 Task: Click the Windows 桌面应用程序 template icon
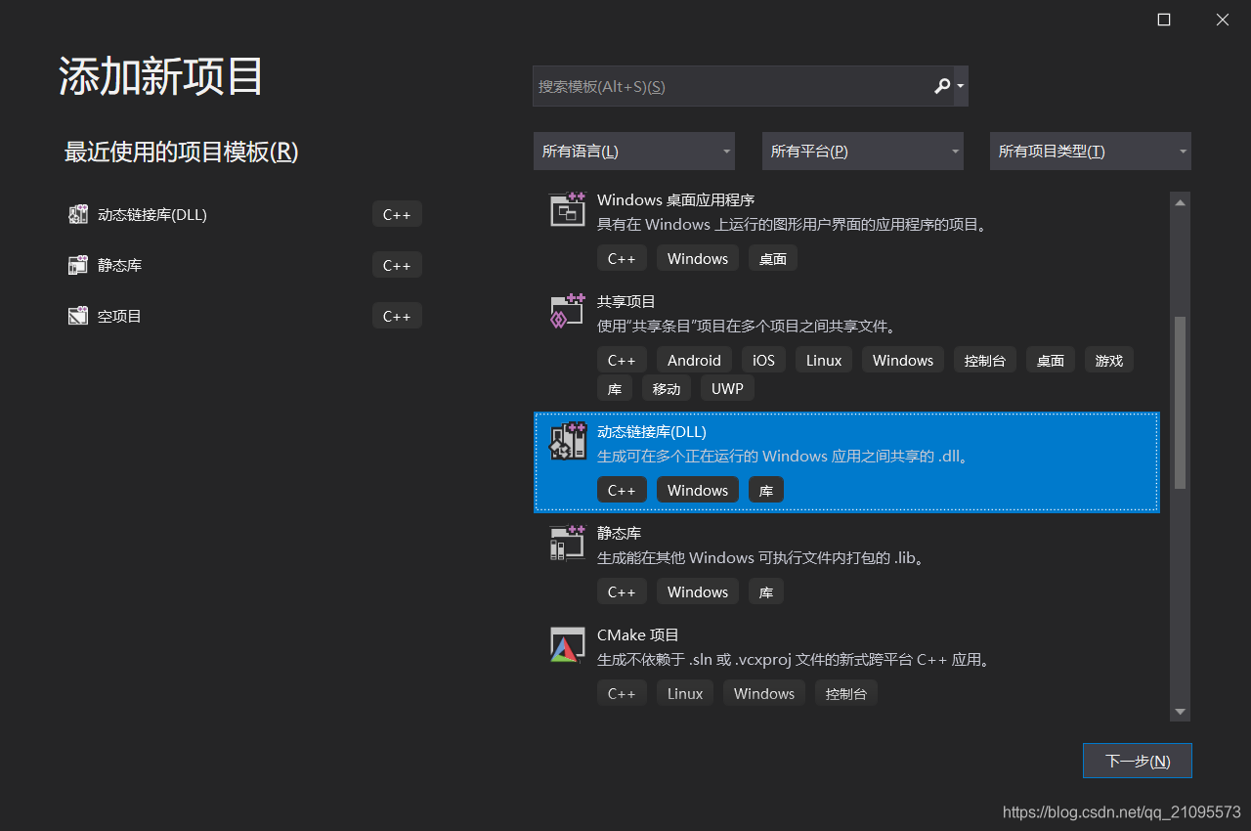coord(567,208)
